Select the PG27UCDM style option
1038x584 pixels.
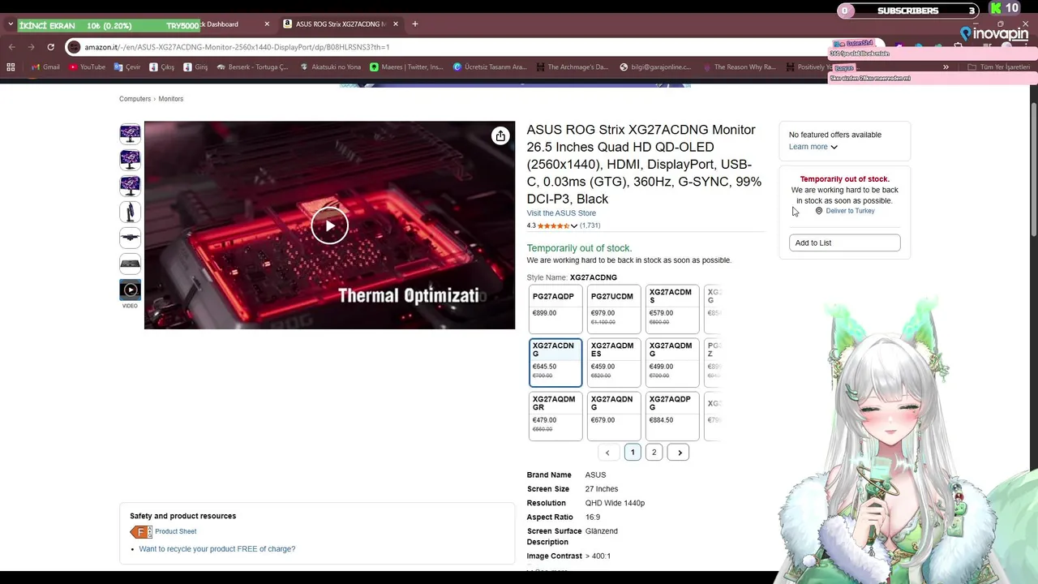[x=614, y=309]
